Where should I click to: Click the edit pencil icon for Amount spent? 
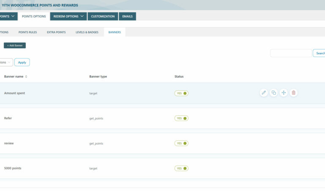click(x=264, y=93)
